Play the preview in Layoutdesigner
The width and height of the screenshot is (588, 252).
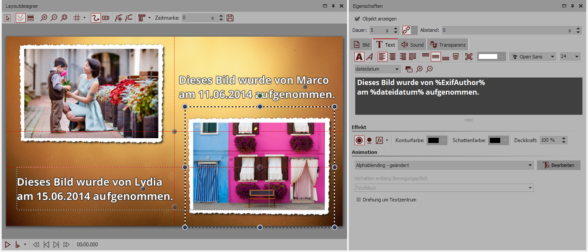[x=7, y=245]
